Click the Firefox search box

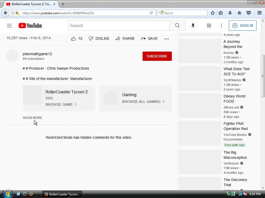click(182, 13)
